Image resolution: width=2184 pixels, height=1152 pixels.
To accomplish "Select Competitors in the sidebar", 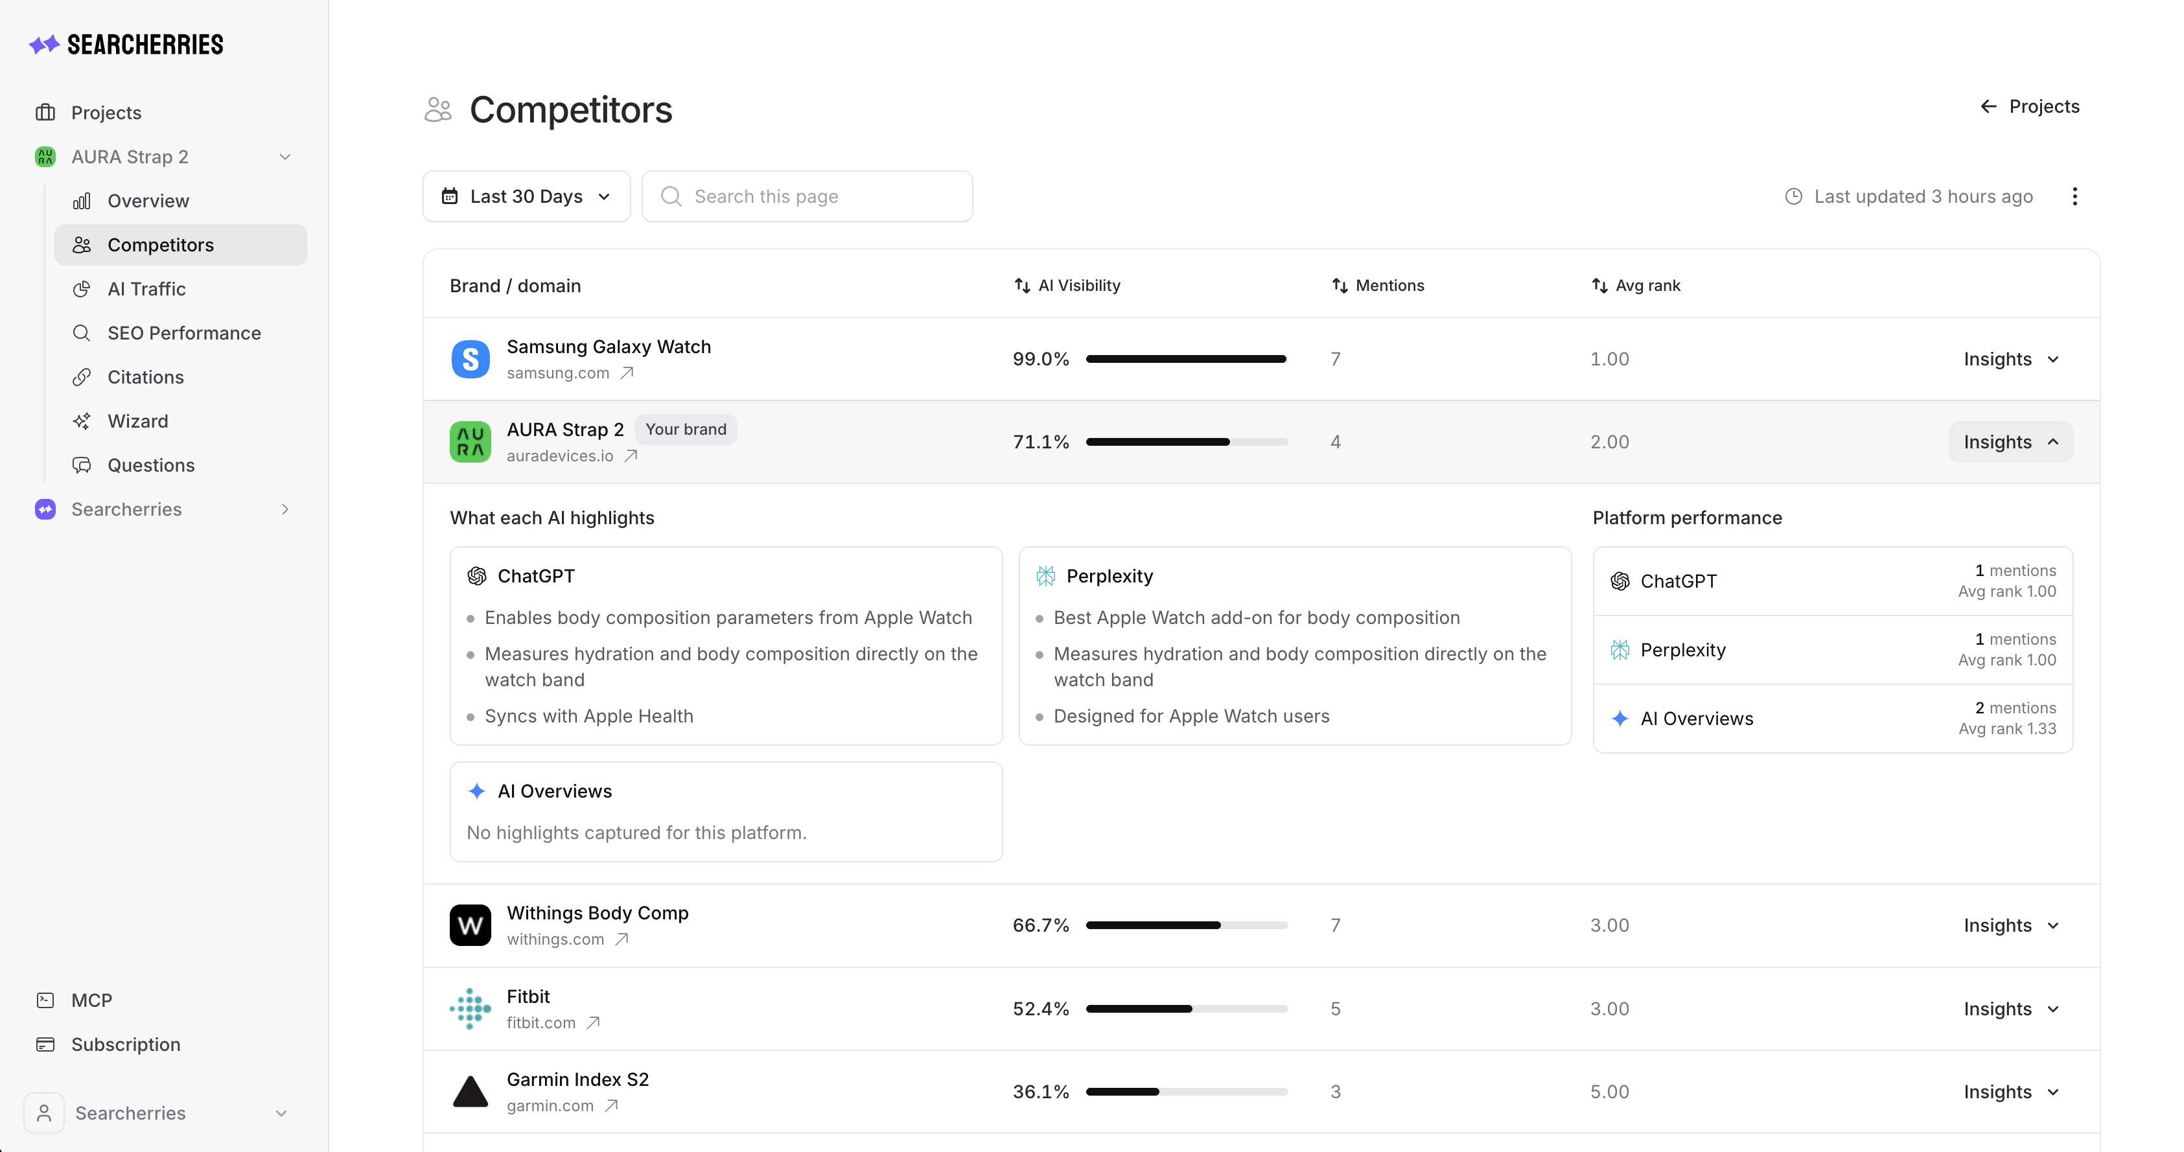I will pyautogui.click(x=181, y=245).
